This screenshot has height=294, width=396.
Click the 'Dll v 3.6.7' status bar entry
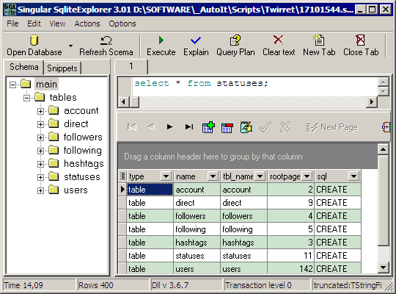pyautogui.click(x=186, y=285)
